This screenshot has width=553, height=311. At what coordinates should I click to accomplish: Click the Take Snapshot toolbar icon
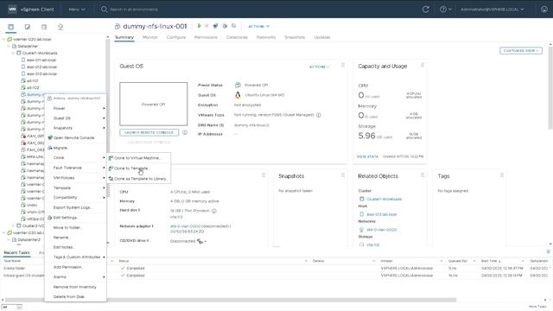click(233, 26)
